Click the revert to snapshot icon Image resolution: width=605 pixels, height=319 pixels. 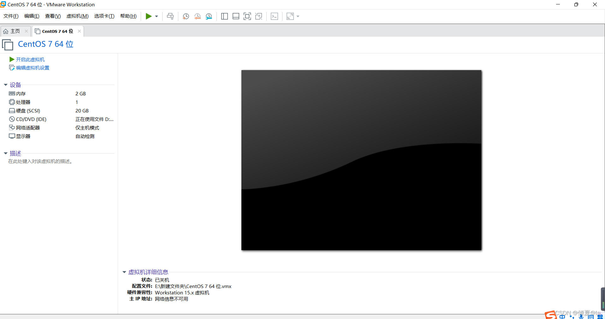(198, 16)
